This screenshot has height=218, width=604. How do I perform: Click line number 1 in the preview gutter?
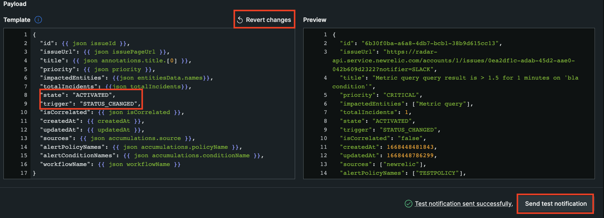tap(325, 34)
